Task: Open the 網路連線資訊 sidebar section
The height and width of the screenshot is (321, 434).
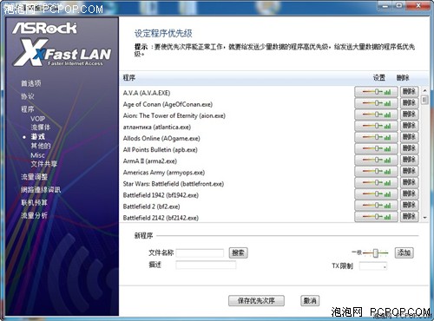Action: tap(41, 190)
